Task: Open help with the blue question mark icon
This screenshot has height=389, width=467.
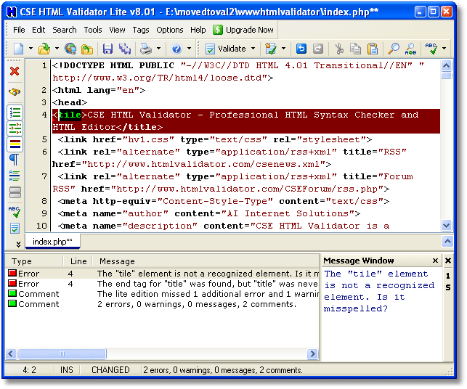Action: [176, 49]
